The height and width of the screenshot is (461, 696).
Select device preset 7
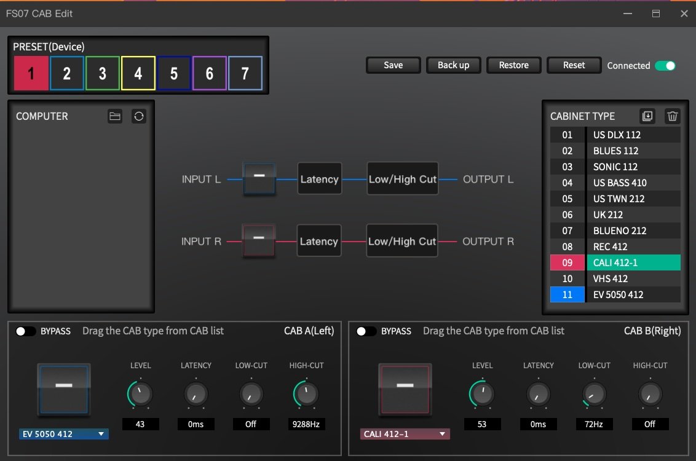(x=245, y=73)
